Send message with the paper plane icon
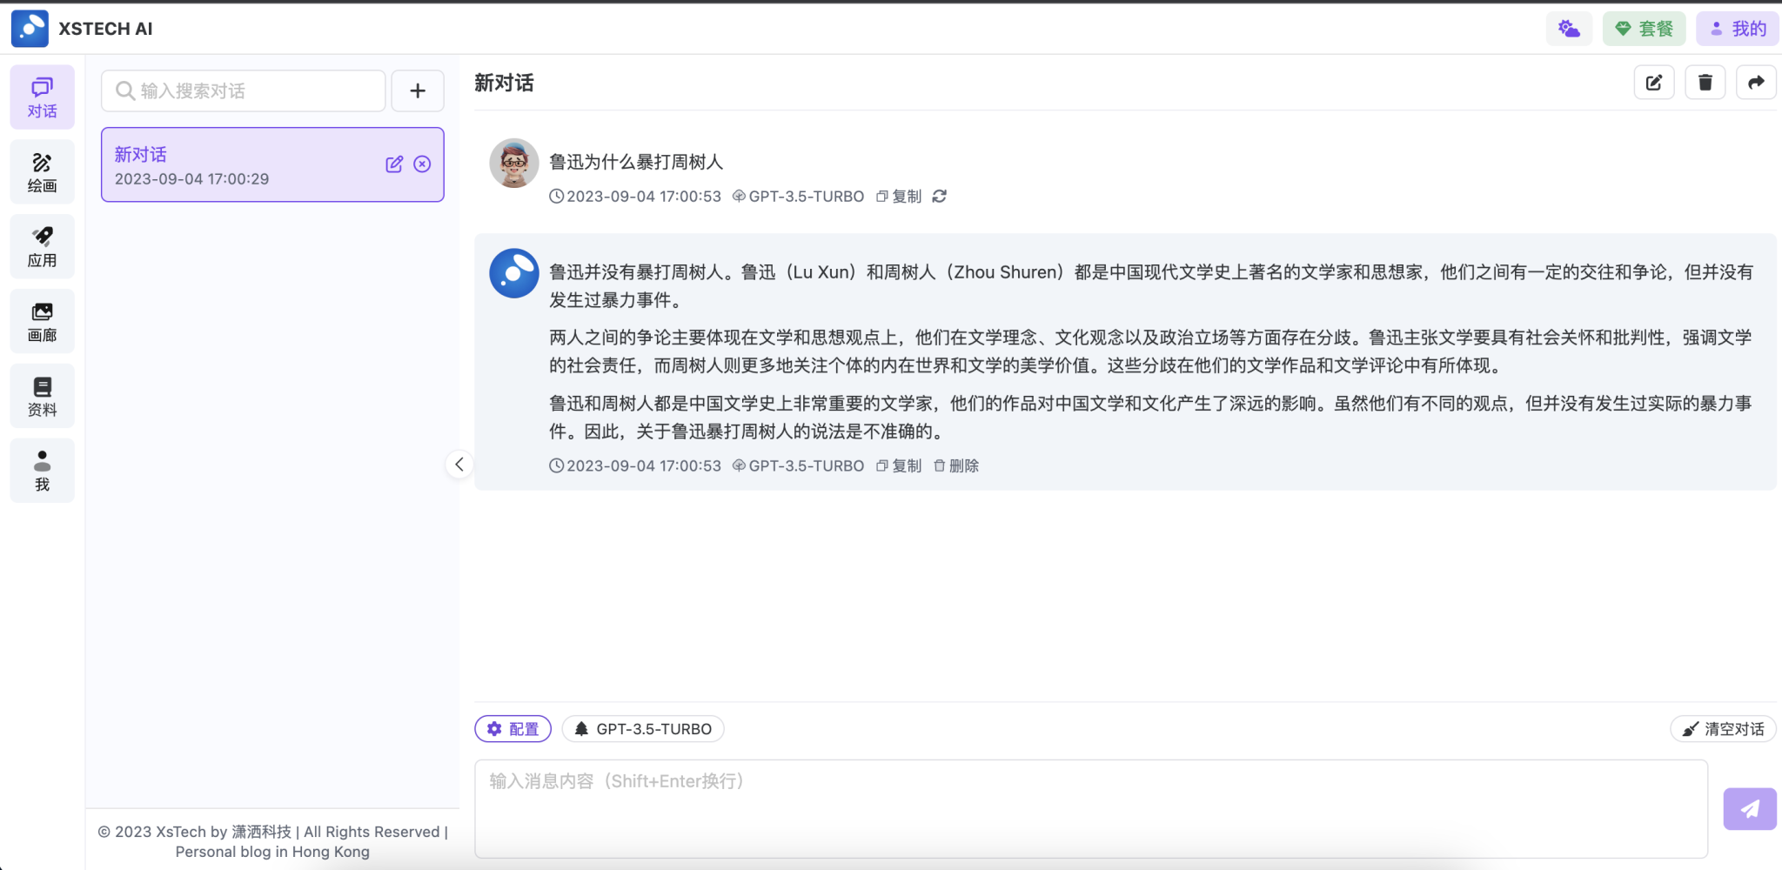 click(x=1750, y=808)
